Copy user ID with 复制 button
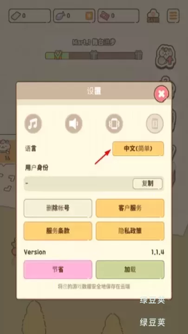Screen dimensions: 188x334 click(148, 184)
